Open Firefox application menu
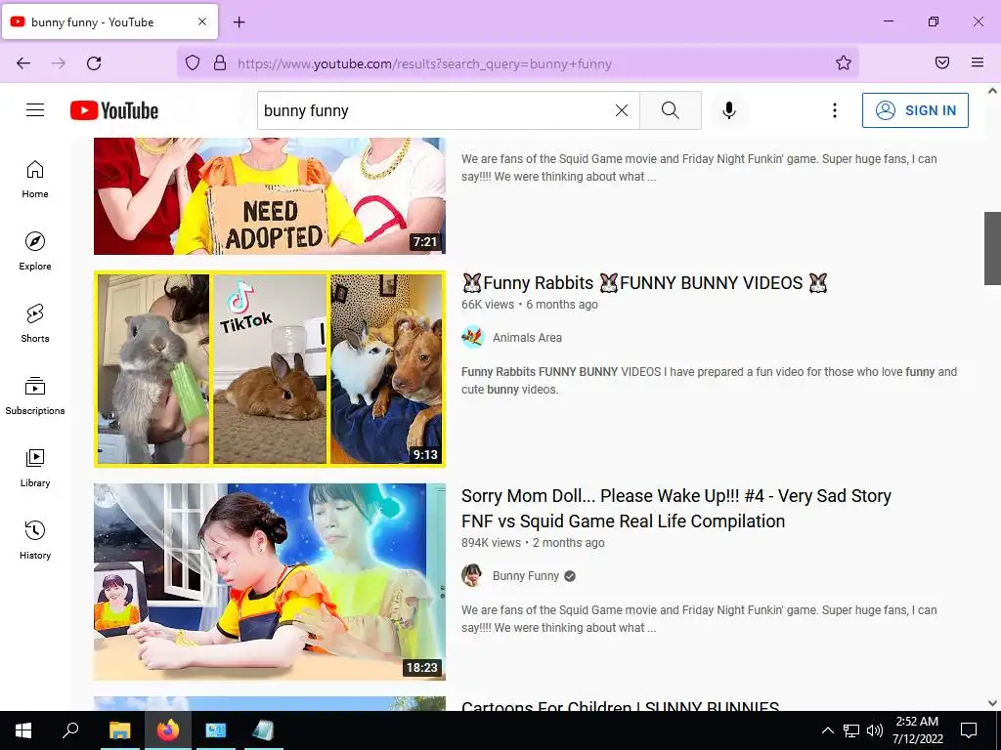Image resolution: width=1001 pixels, height=750 pixels. click(978, 62)
